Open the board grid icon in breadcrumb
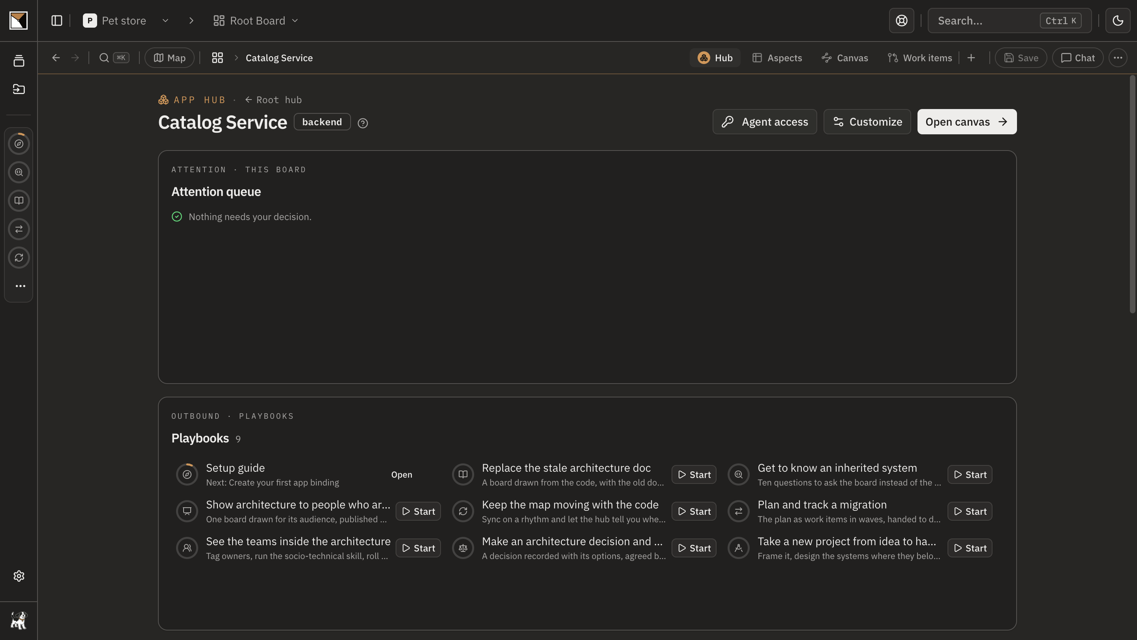Viewport: 1137px width, 640px height. tap(217, 58)
